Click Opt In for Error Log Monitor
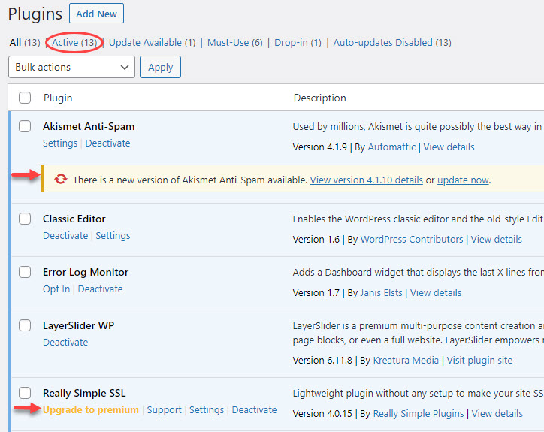Screen dimensions: 544x432 pyautogui.click(x=56, y=289)
